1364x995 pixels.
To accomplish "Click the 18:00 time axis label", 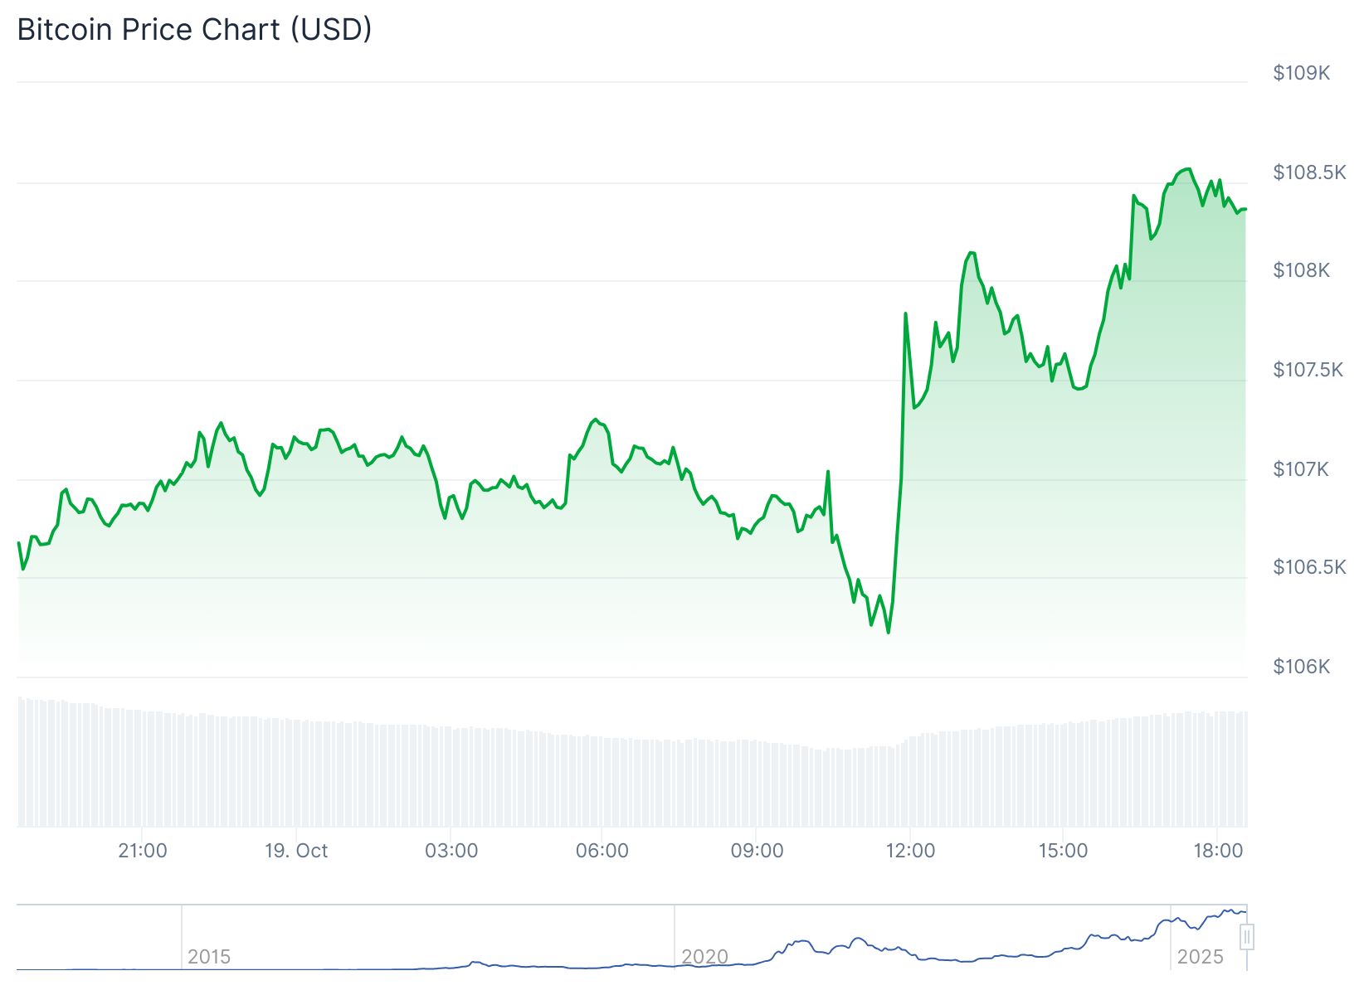I will (1218, 851).
